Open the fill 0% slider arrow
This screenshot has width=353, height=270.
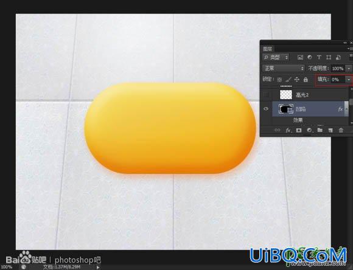349,80
